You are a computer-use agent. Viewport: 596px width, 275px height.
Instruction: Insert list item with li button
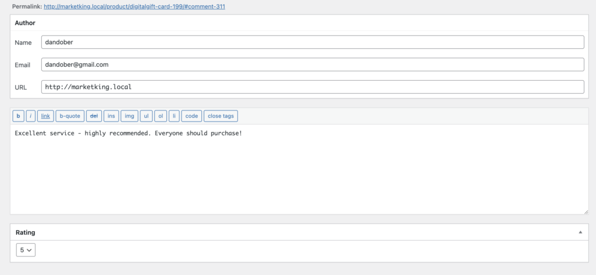pos(174,116)
